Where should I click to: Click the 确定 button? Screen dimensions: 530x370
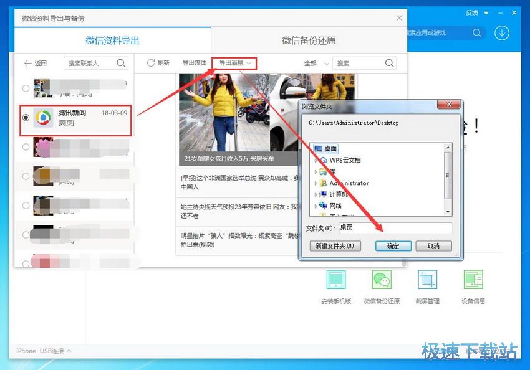[x=393, y=246]
